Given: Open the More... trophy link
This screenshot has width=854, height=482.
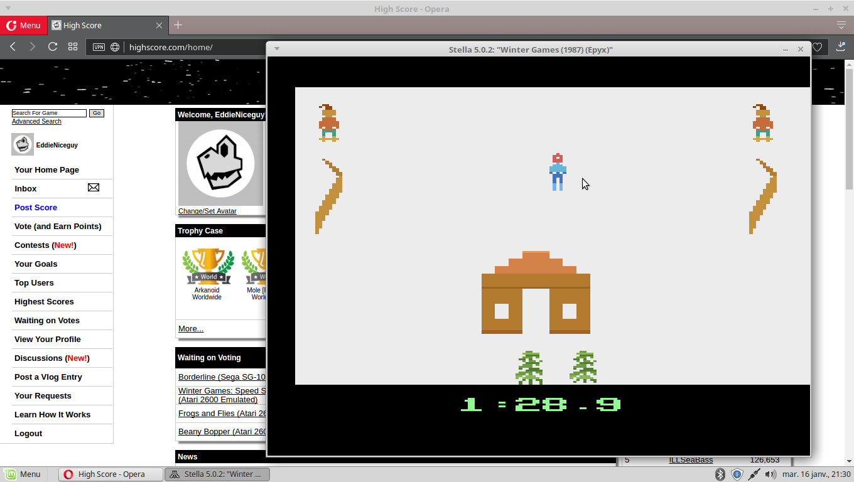Looking at the screenshot, I should (191, 328).
